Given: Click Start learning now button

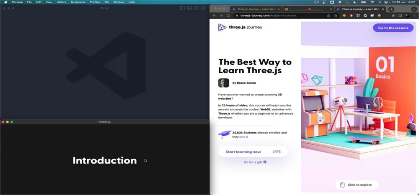Looking at the screenshot, I should pos(243,151).
